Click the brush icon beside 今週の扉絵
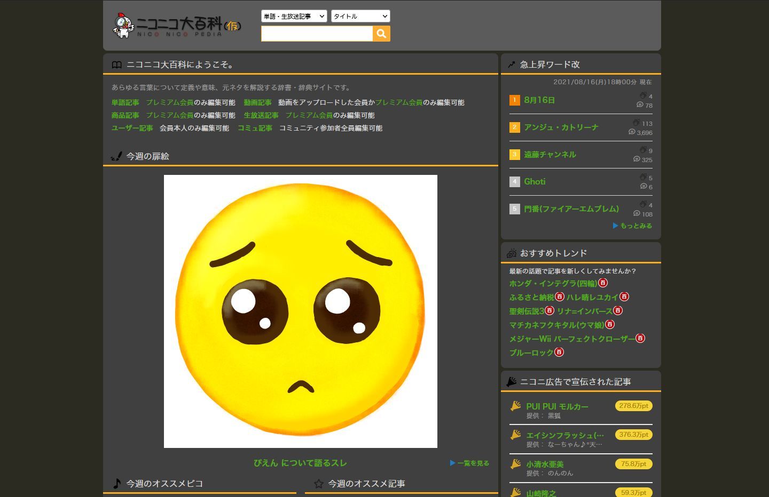The image size is (769, 497). tap(116, 156)
